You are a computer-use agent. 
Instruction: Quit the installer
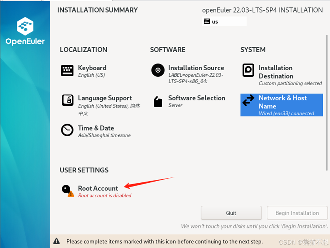[231, 213]
